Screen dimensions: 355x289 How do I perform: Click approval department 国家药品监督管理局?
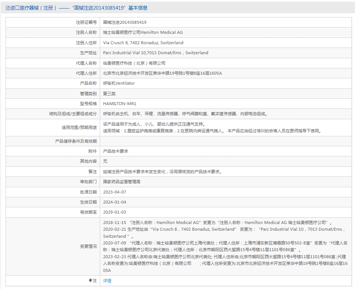122,182
